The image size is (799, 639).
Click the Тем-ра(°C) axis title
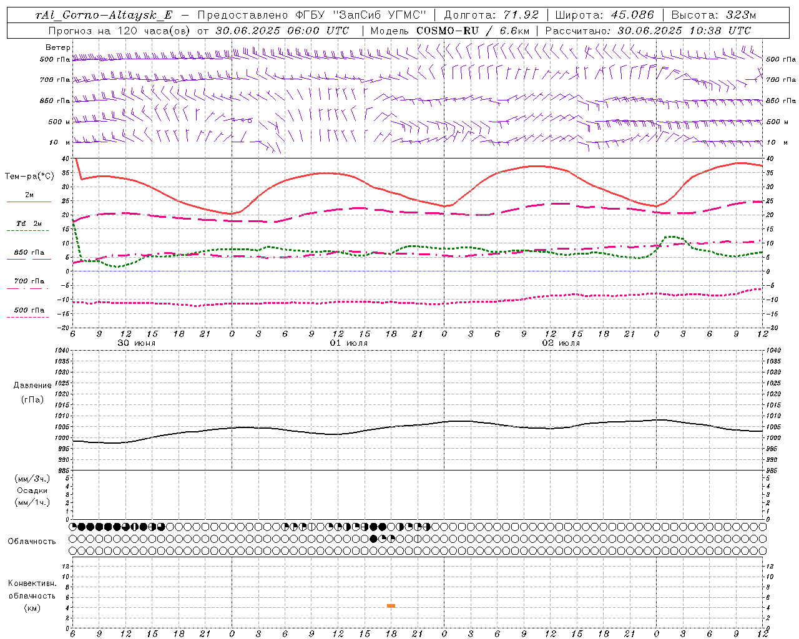(x=29, y=177)
